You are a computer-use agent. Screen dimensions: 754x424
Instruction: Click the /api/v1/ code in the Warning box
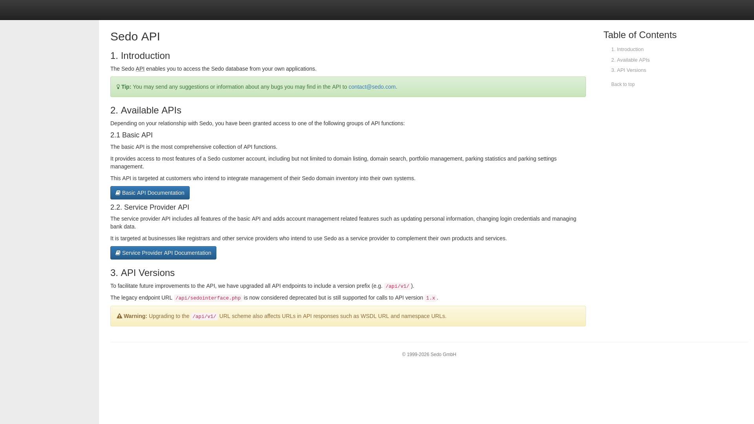click(204, 316)
